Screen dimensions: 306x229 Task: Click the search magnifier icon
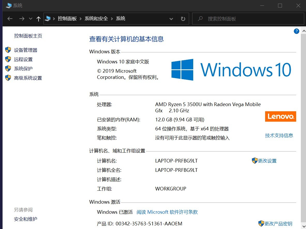(x=200, y=19)
